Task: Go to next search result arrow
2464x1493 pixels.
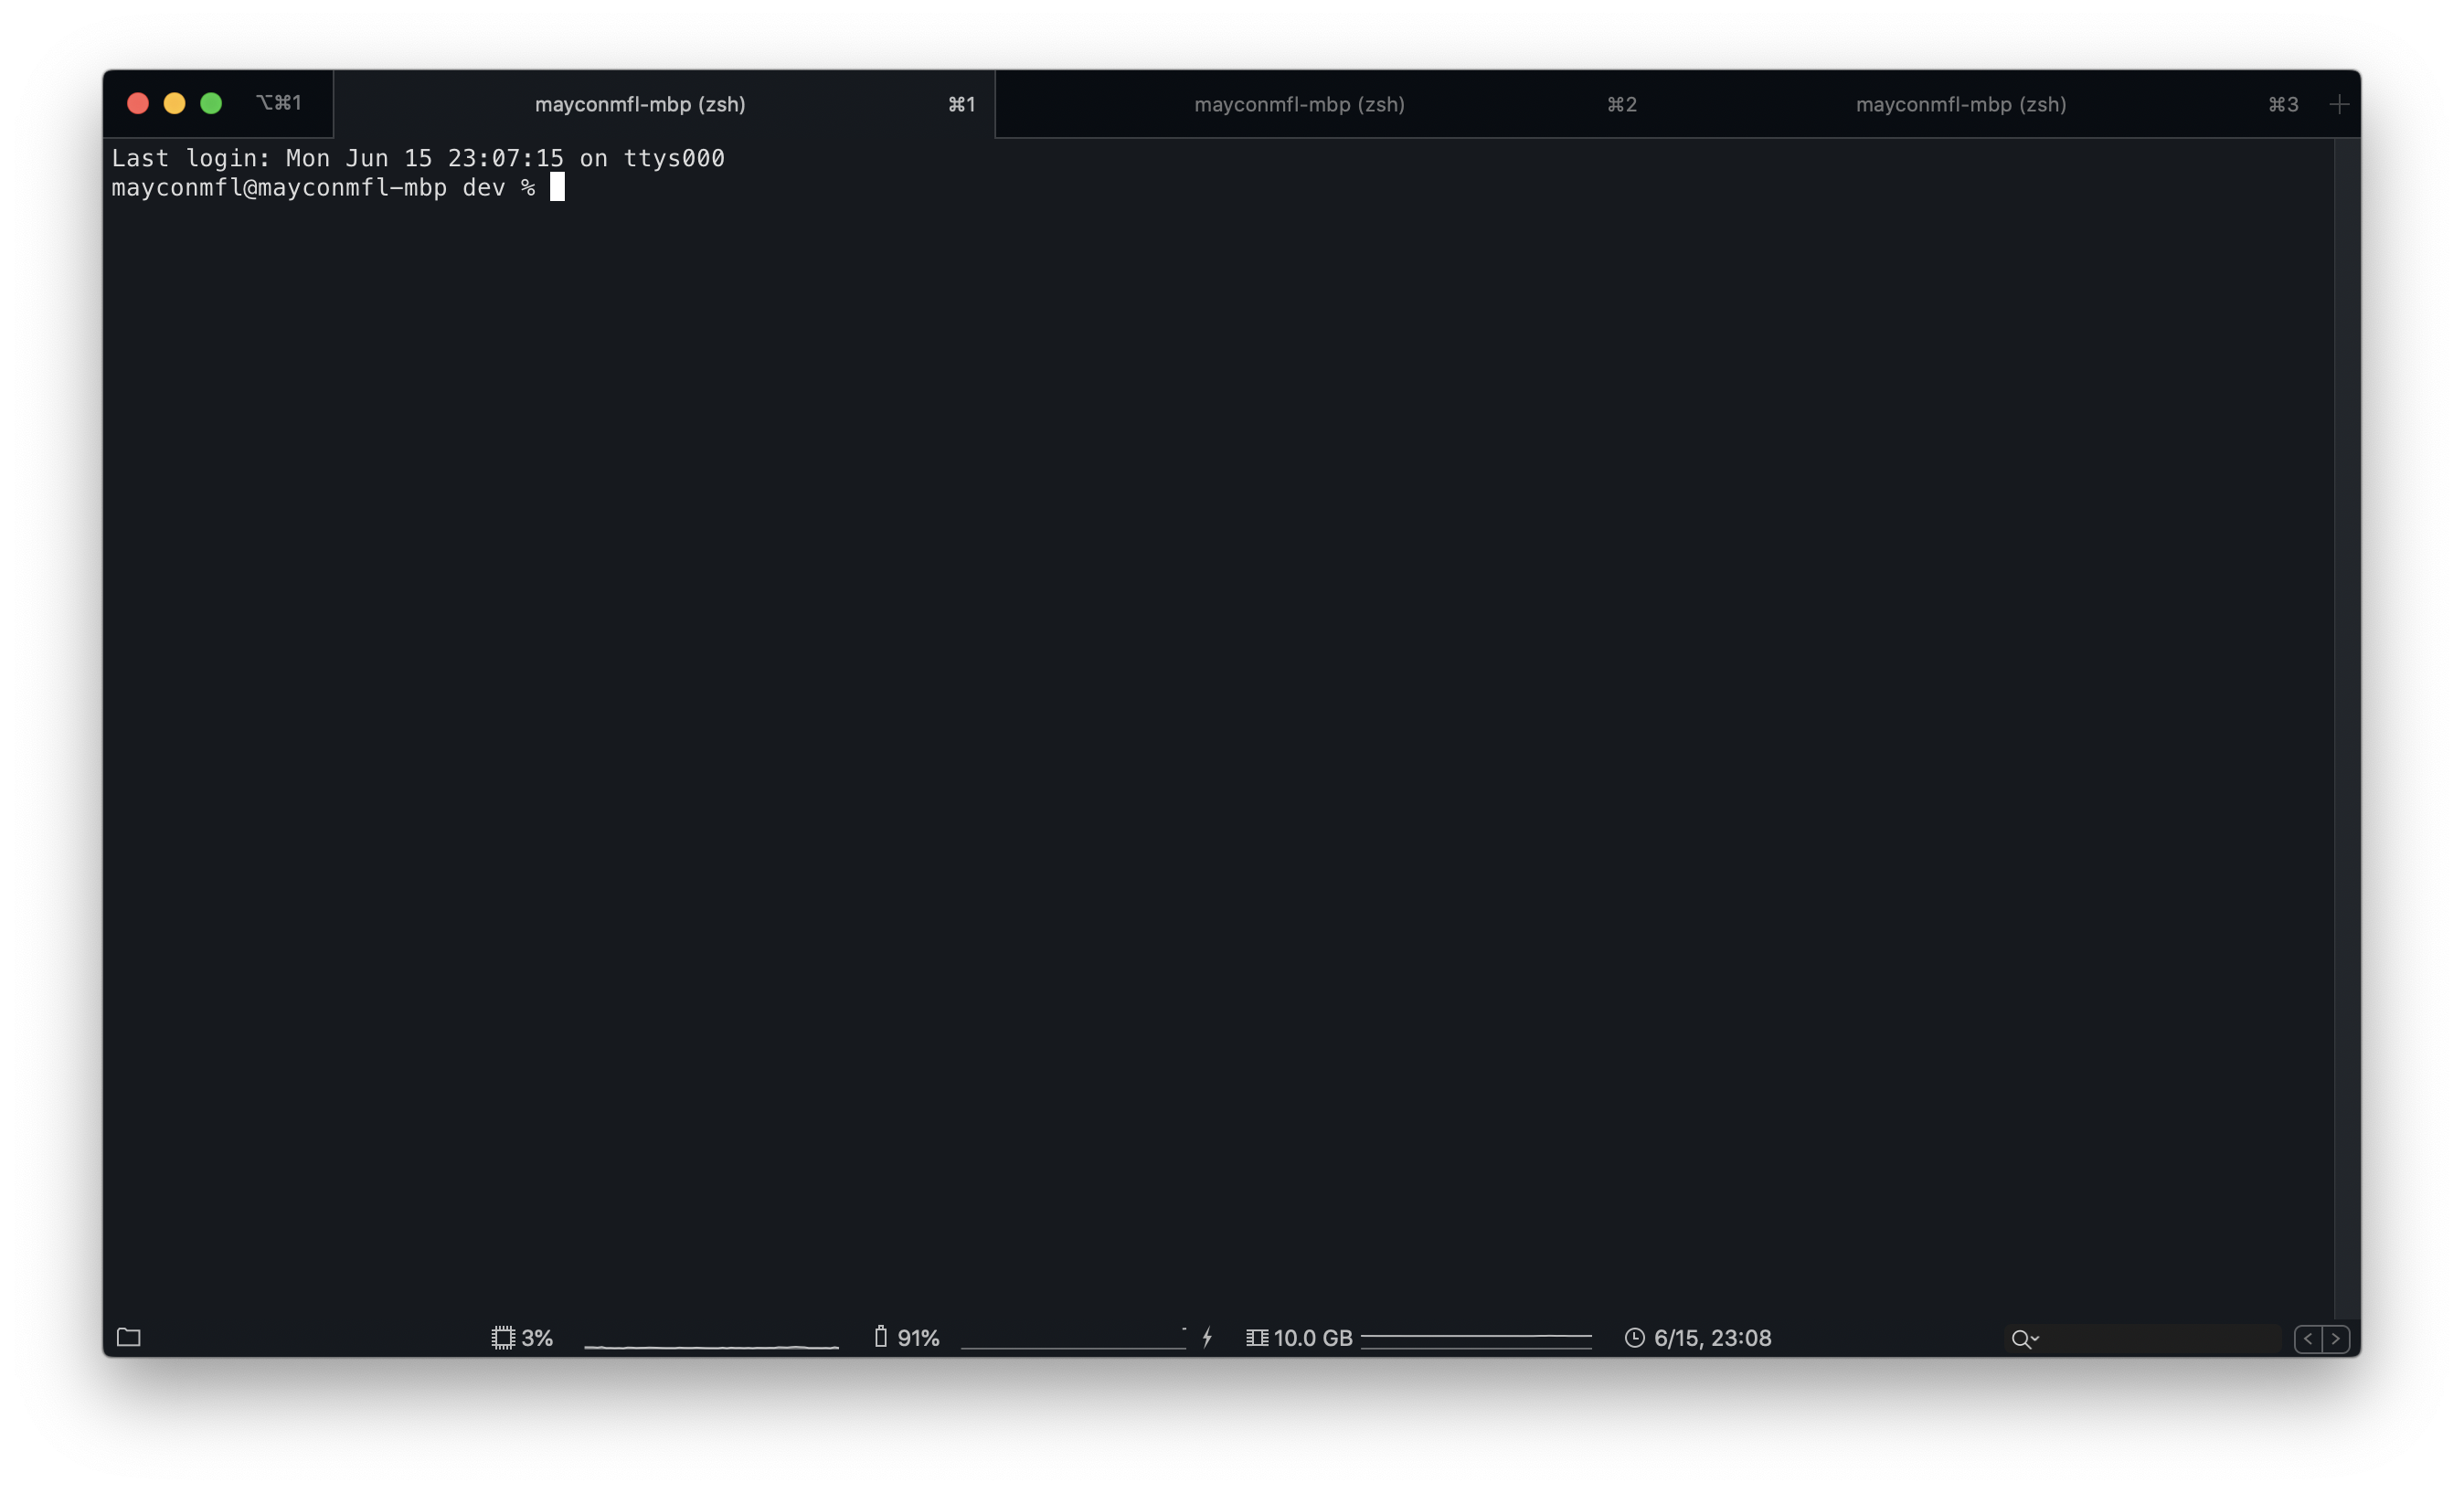Action: [2336, 1339]
